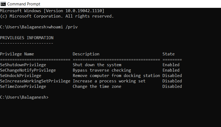Click the Command Prompt icon in title bar
The image size is (221, 127).
tap(3, 4)
